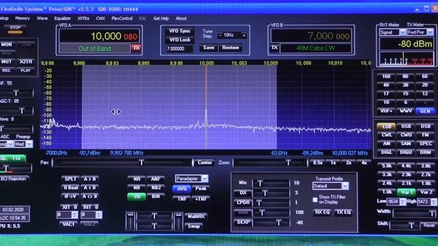Select the Var 1 filter
The height and width of the screenshot is (246, 438).
[406, 192]
